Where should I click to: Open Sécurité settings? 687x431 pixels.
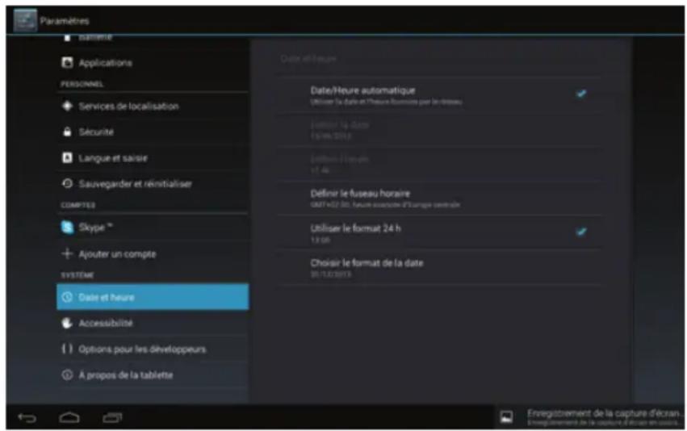coord(153,132)
